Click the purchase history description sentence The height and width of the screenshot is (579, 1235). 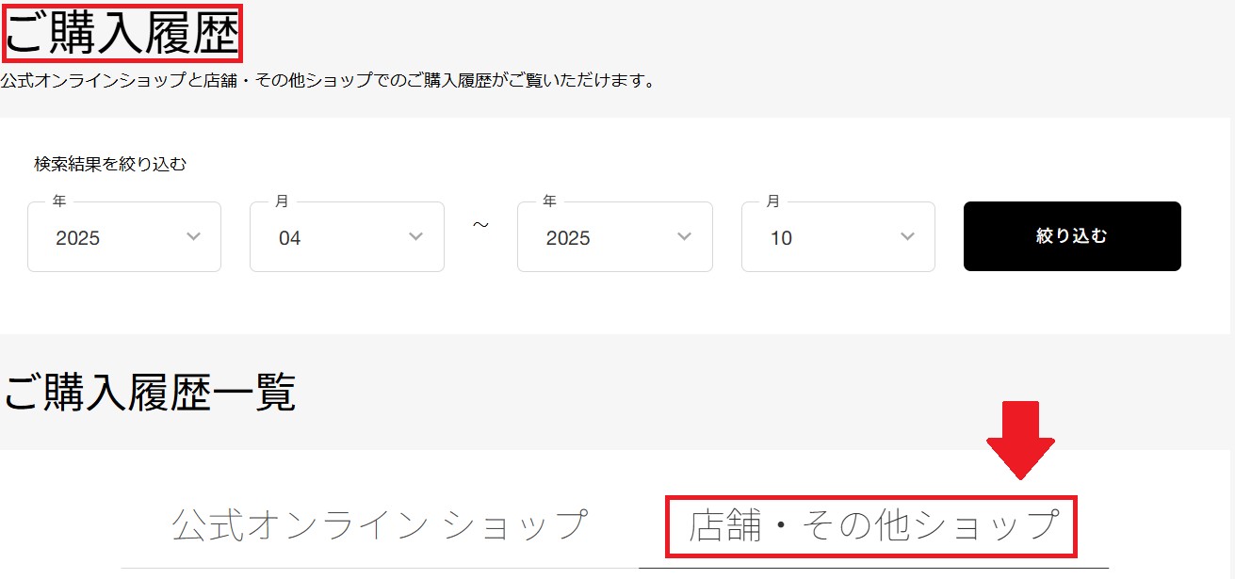(x=328, y=81)
